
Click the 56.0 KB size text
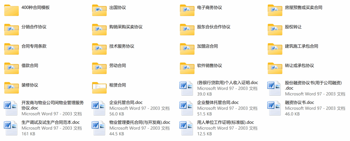click(117, 114)
